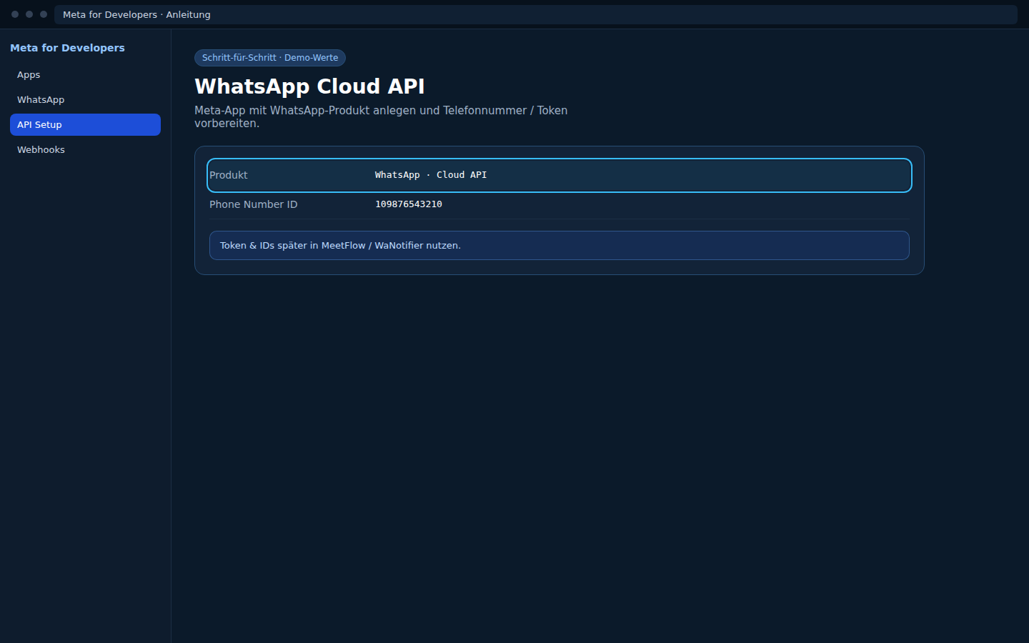Click the second window control dot

29,14
